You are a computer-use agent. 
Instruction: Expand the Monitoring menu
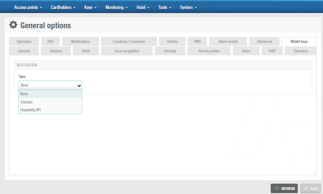coord(116,7)
